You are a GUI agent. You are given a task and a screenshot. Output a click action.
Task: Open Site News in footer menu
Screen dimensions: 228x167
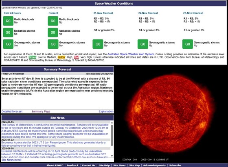[x=119, y=165]
